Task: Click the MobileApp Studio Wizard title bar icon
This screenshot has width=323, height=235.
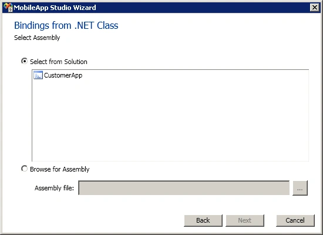Action: (x=8, y=8)
